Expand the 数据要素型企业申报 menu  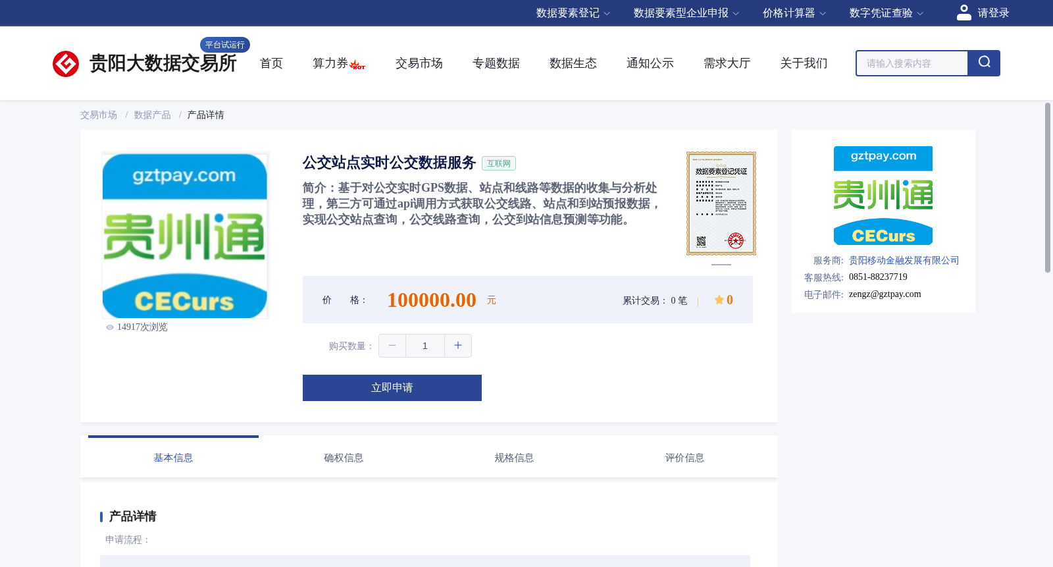[686, 13]
